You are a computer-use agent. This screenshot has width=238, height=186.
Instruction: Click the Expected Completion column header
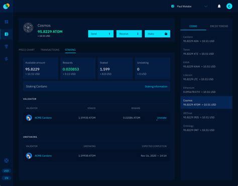pyautogui.click(x=154, y=146)
